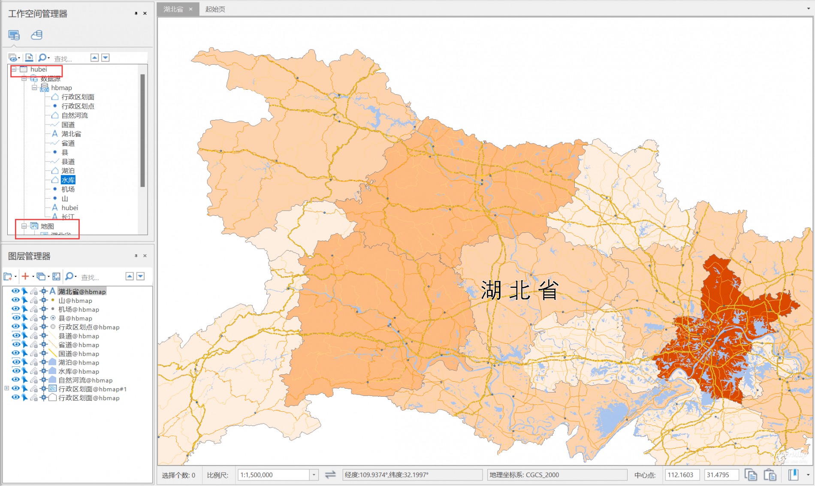The height and width of the screenshot is (486, 815).
Task: Collapse the 数据源 node
Action: pyautogui.click(x=24, y=78)
